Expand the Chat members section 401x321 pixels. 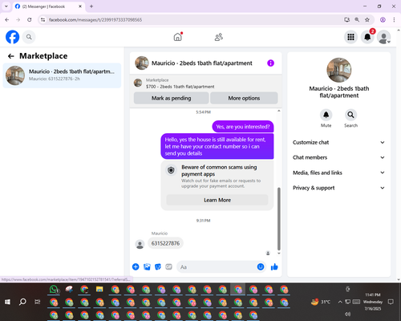tap(339, 157)
